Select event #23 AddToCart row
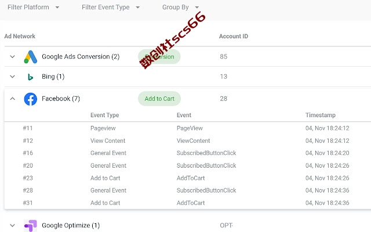The width and height of the screenshot is (371, 232). pos(188,178)
